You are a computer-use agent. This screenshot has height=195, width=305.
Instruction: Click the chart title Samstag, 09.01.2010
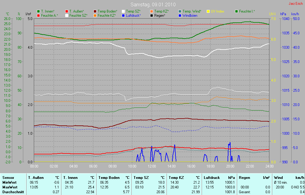[x=153, y=4]
